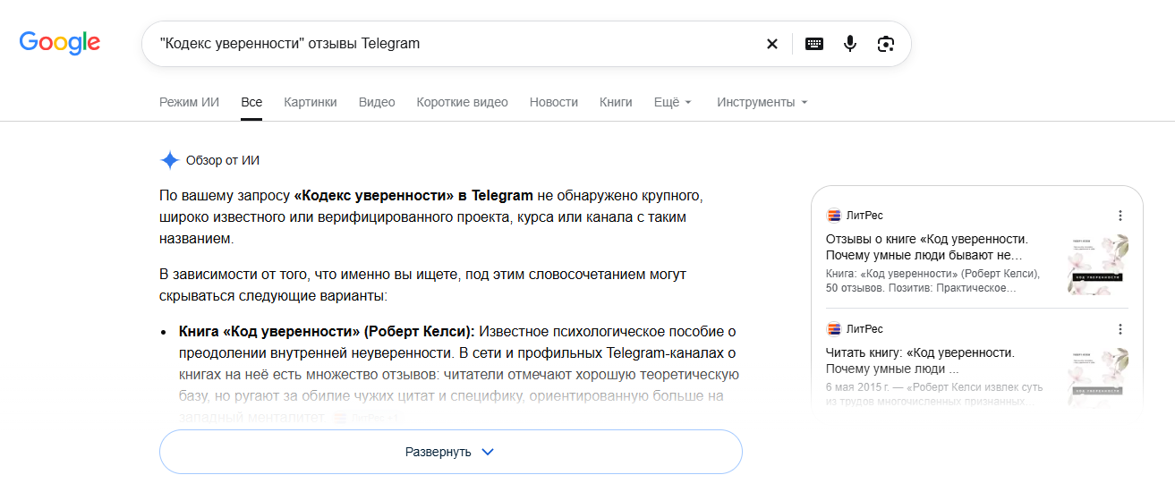Click the 'Обзор от ИИ' label

pos(223,160)
